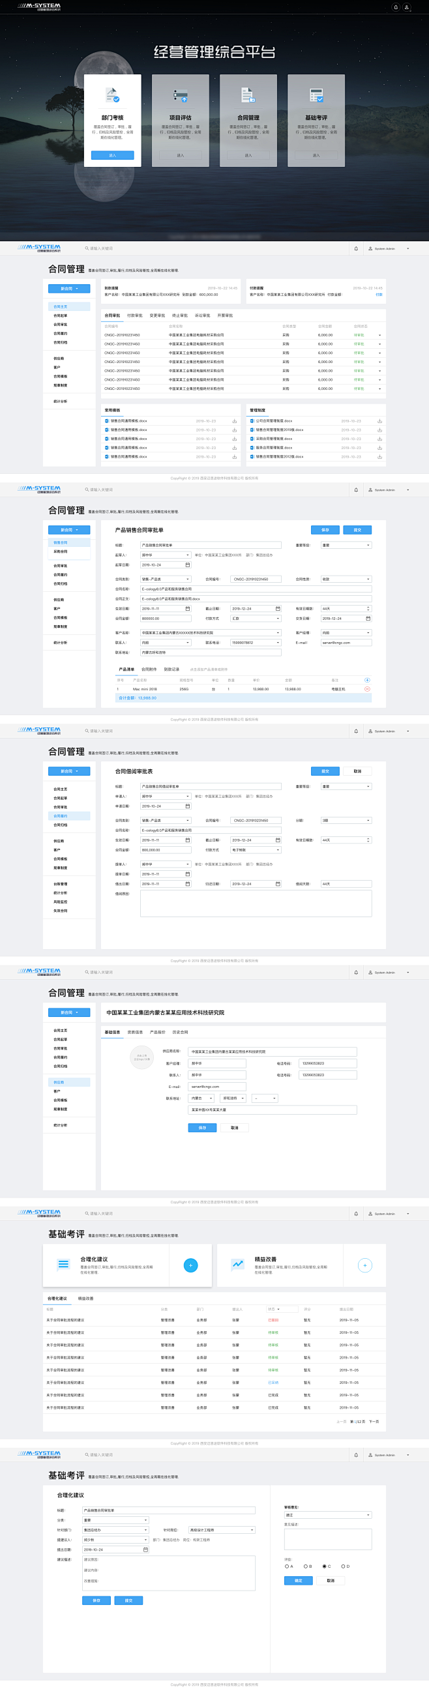Viewport: 429px width, 1689px height.
Task: Add new 合理化建议 with solid blue plus
Action: pyautogui.click(x=191, y=1265)
